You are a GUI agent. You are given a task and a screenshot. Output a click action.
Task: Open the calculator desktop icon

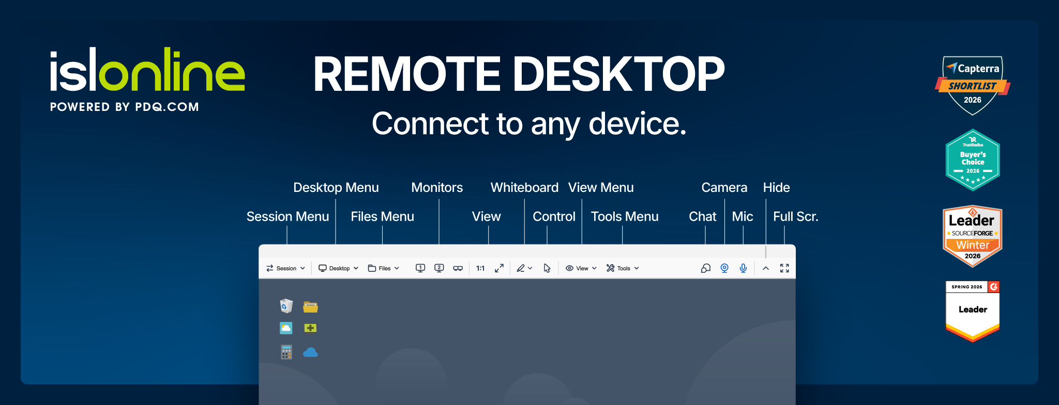(286, 352)
